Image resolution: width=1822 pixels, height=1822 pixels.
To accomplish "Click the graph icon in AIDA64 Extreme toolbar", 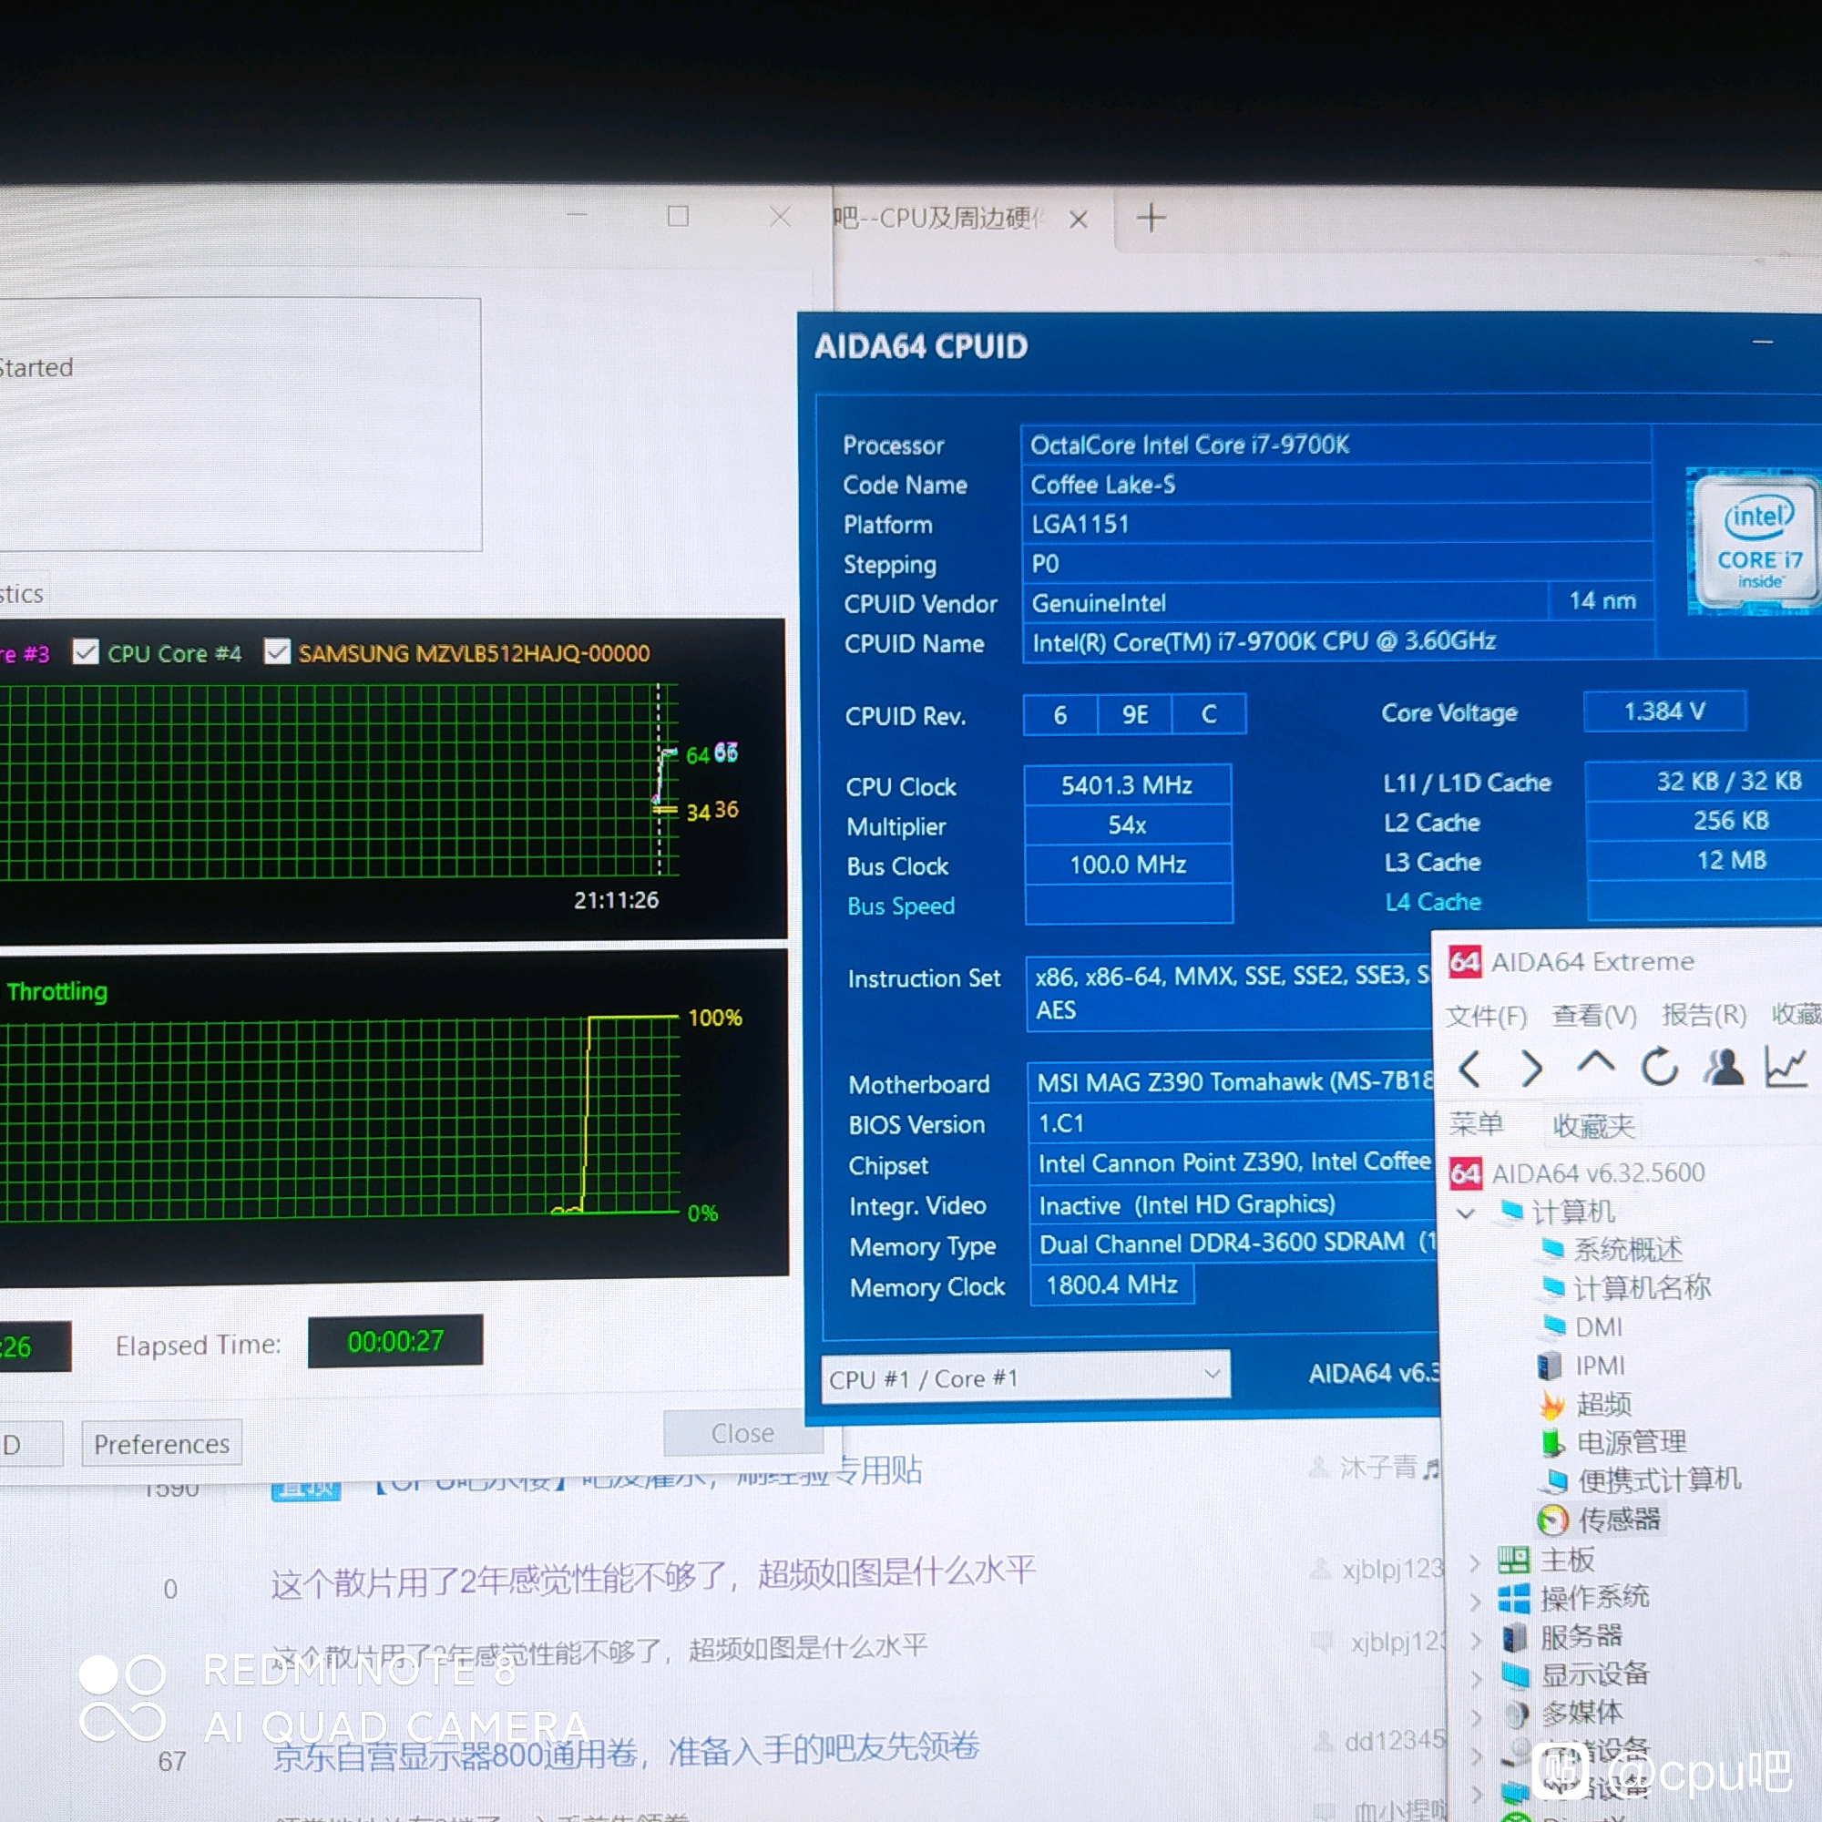I will click(1786, 1067).
